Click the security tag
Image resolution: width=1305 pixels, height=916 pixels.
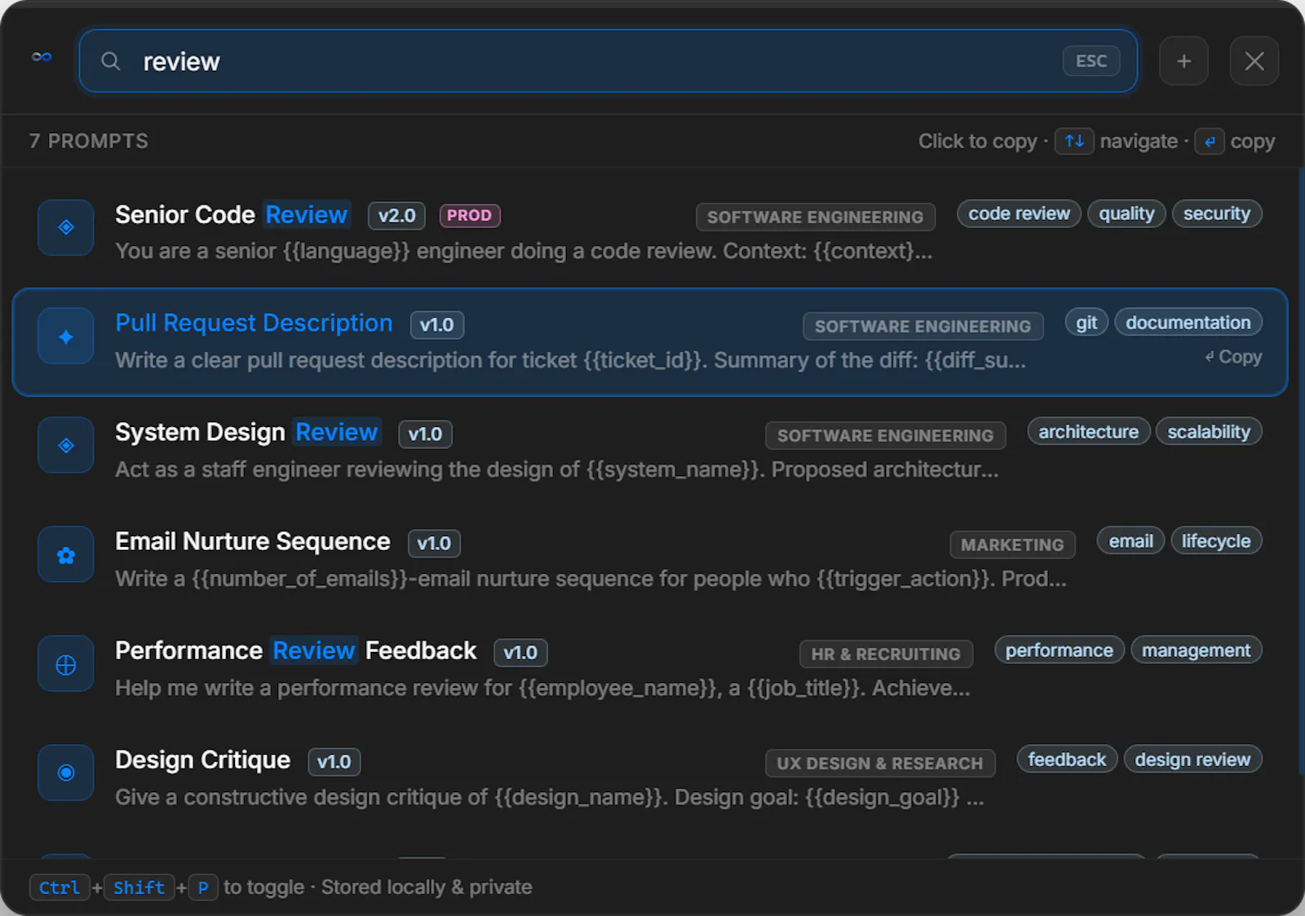[1217, 214]
